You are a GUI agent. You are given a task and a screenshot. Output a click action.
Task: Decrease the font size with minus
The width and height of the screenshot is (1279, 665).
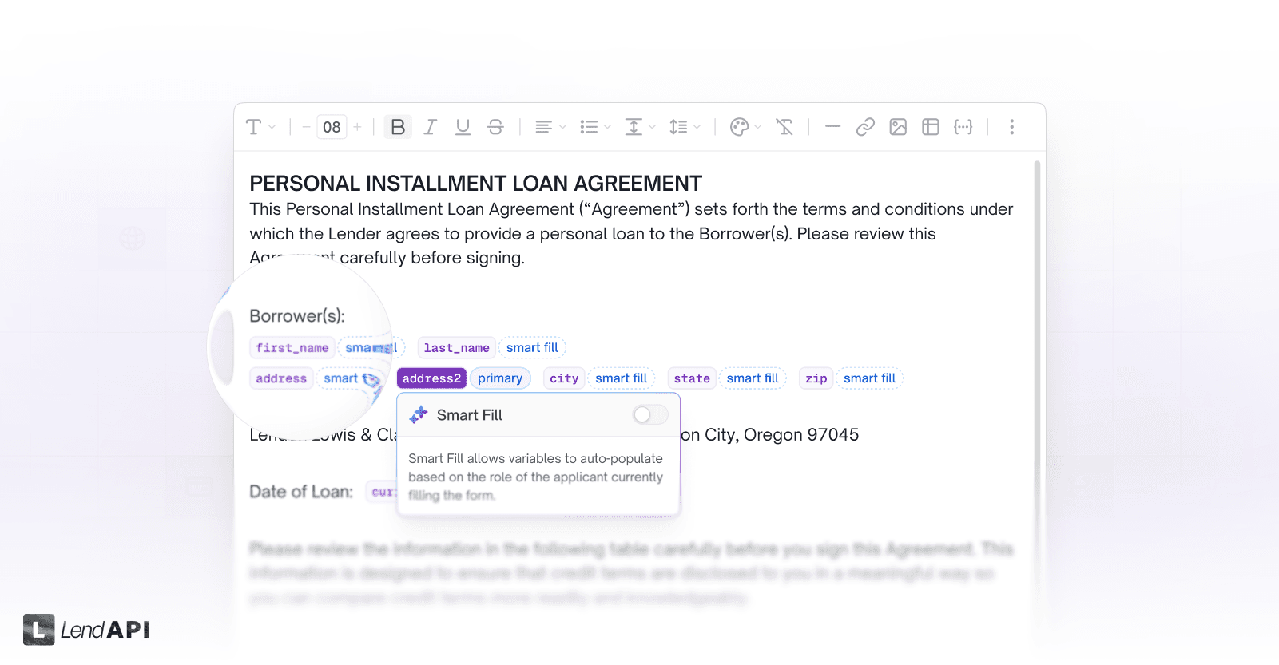306,127
